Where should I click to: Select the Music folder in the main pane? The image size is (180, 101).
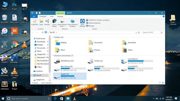[60, 50]
